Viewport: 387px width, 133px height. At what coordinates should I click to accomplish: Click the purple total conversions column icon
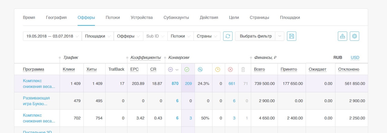[x=170, y=70]
